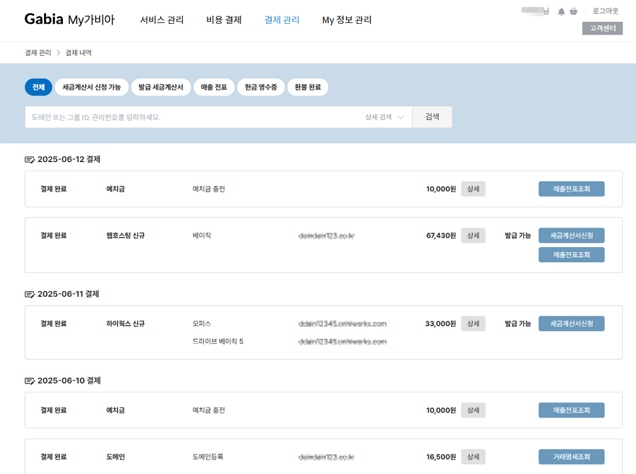Expand the 상세 검색 dropdown
This screenshot has width=636, height=474.
click(x=384, y=117)
